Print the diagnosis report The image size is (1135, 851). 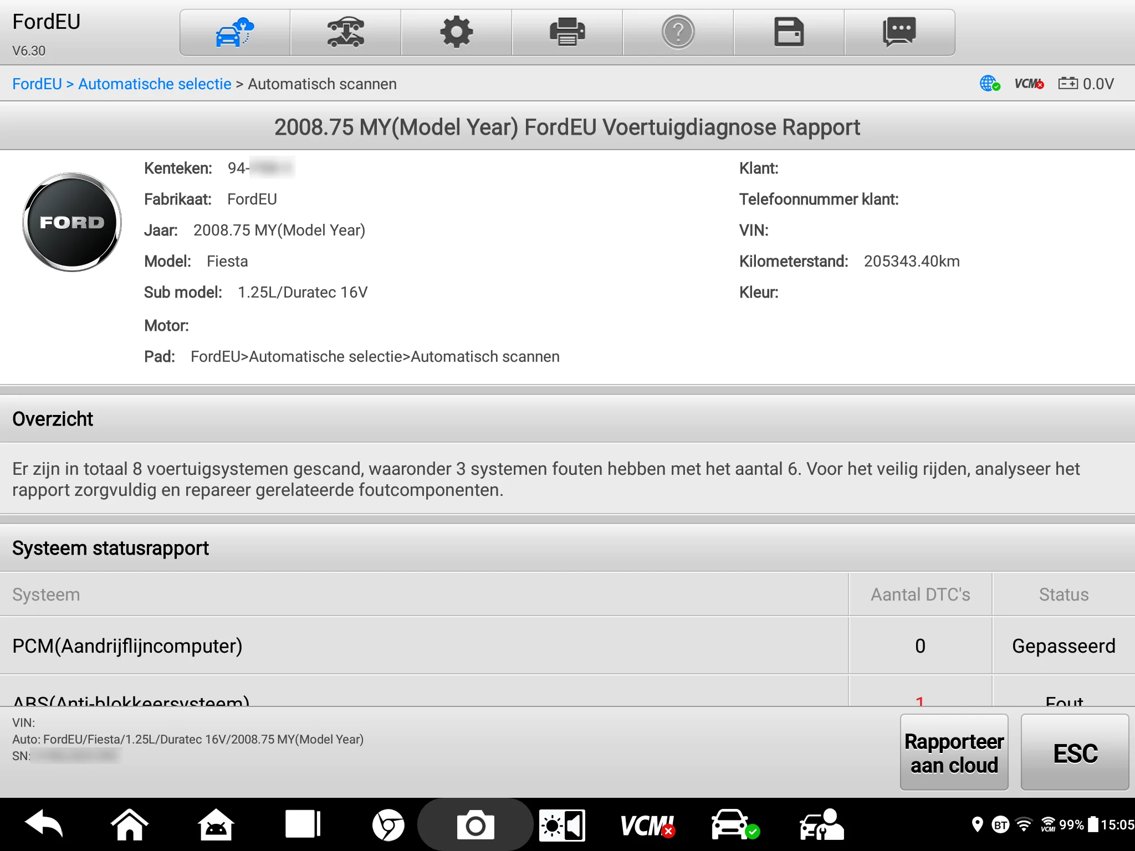click(x=567, y=32)
